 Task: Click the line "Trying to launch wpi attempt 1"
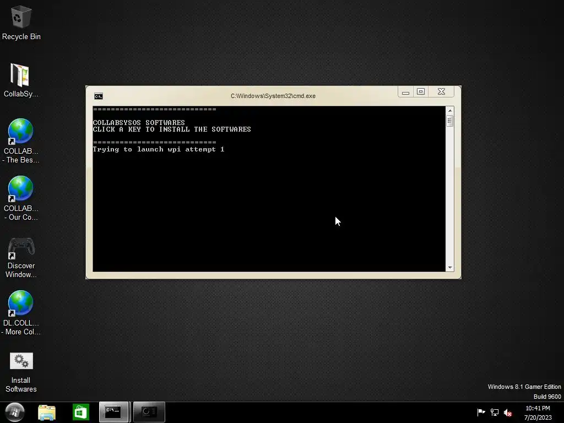(159, 149)
